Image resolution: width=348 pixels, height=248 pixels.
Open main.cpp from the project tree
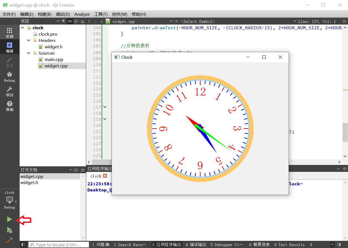coord(54,59)
